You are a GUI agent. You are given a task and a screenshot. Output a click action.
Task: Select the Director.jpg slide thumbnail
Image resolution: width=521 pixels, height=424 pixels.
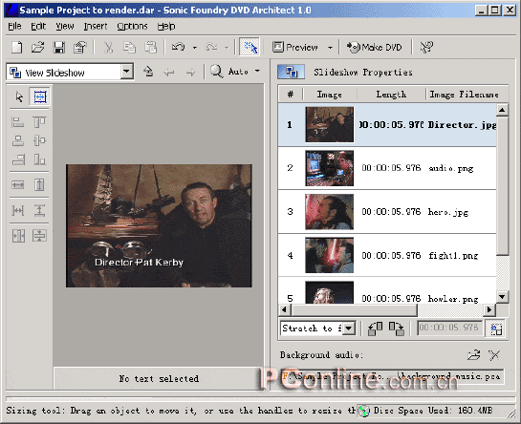[x=329, y=124]
